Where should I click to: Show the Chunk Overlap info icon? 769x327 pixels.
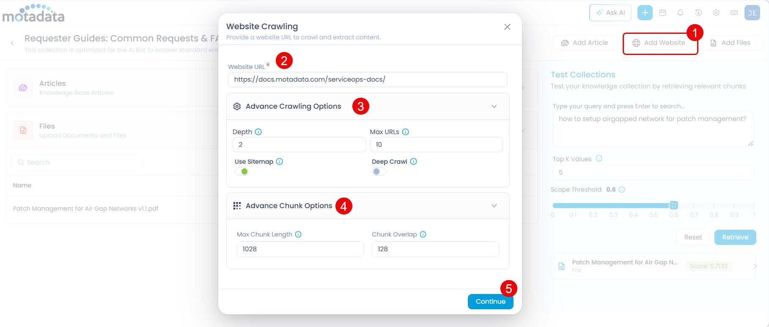point(423,234)
